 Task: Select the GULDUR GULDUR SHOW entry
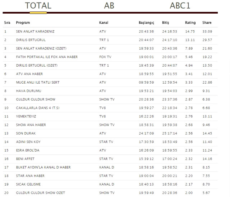point(36,99)
